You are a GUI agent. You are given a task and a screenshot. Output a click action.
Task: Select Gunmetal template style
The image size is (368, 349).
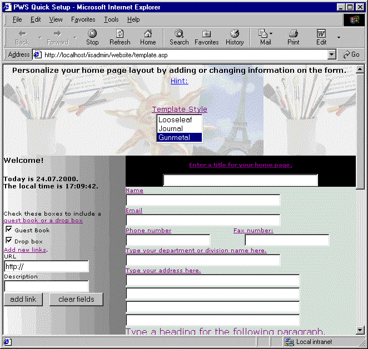point(180,137)
